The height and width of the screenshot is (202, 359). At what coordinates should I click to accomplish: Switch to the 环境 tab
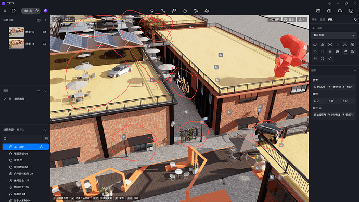314,20
